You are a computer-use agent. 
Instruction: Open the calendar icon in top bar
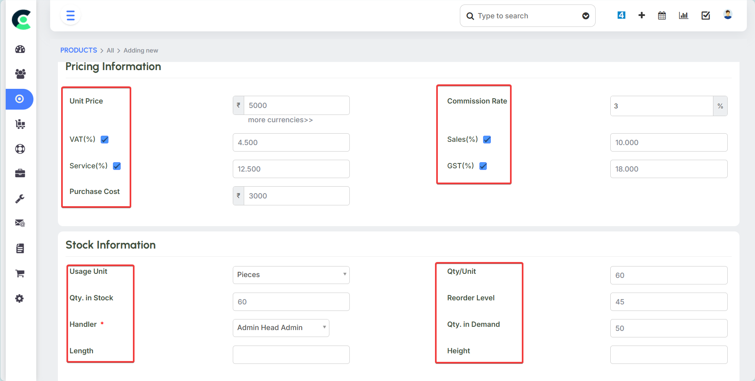(x=662, y=15)
